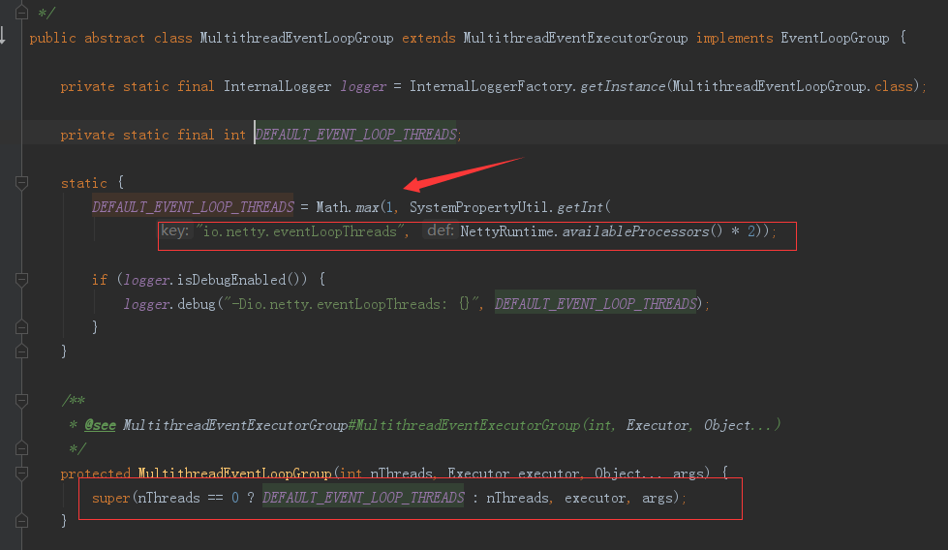The height and width of the screenshot is (550, 948).
Task: Click the getInt method name
Action: [x=580, y=207]
